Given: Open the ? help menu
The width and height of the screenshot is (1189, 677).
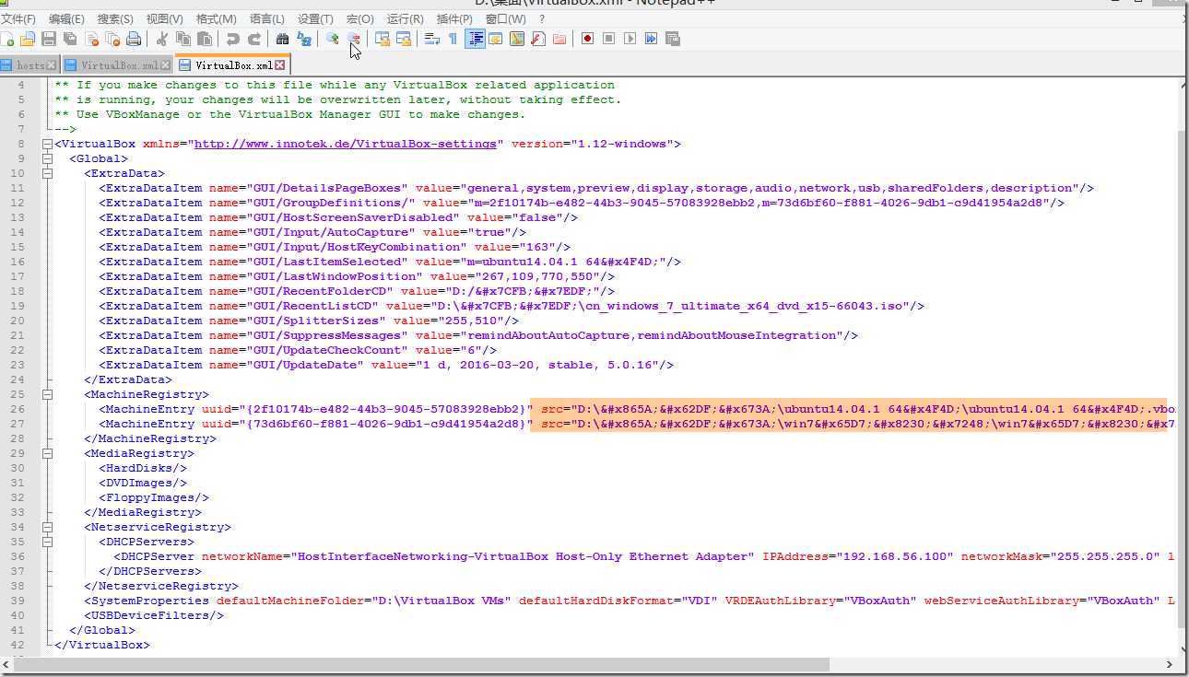Looking at the screenshot, I should point(542,18).
